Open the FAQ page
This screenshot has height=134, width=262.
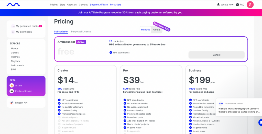[240, 5]
